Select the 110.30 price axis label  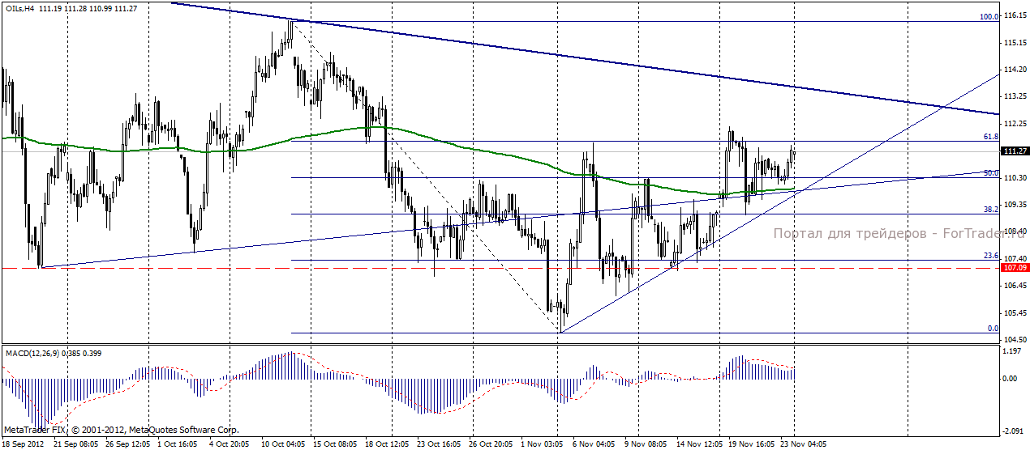[1015, 177]
